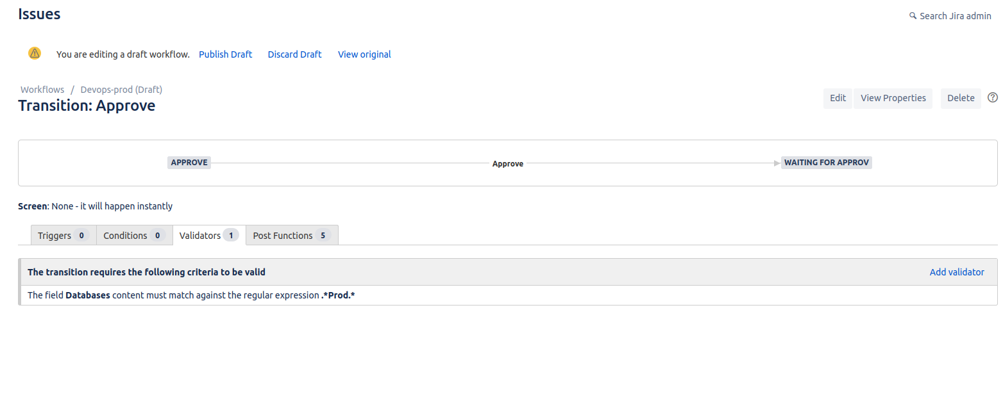Click the Devops-prod (Draft) breadcrumb text

121,90
